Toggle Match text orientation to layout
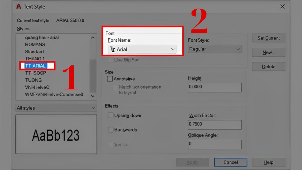This screenshot has height=170, width=302. [115, 87]
